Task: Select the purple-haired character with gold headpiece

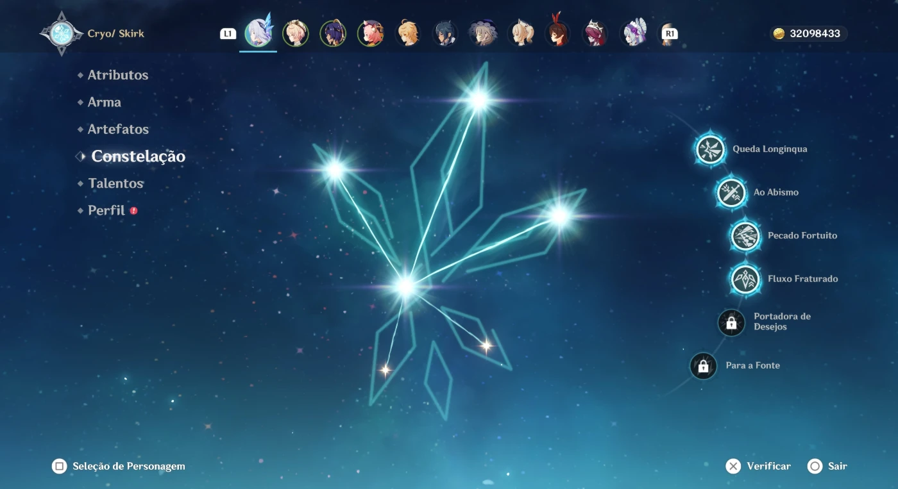Action: pos(332,33)
